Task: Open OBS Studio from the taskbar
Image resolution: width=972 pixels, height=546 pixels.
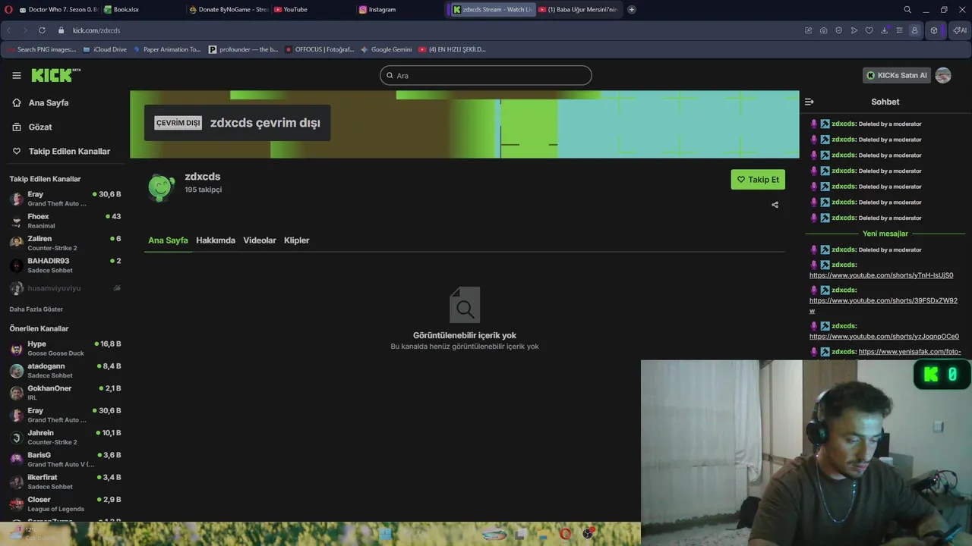Action: tap(588, 534)
